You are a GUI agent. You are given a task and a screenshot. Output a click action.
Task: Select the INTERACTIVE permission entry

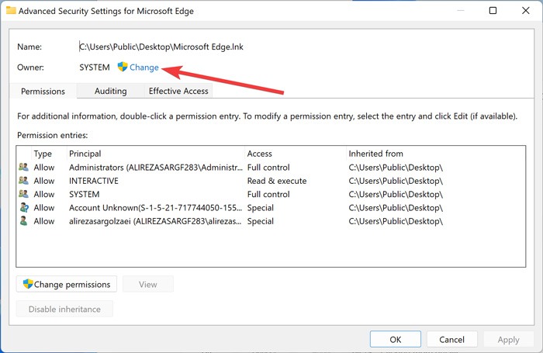coord(271,181)
